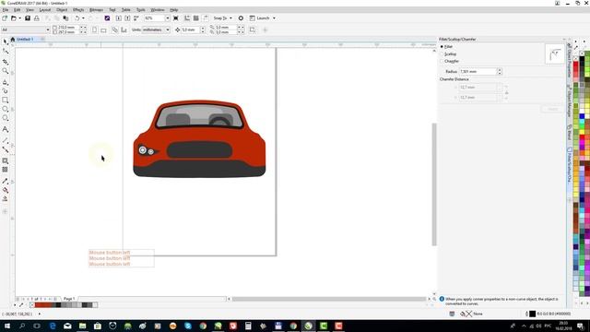Open the dropdown arrow beside Open
590x332 pixels.
pos(19,18)
